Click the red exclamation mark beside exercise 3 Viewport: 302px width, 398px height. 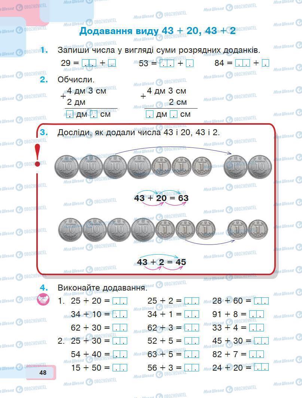37,155
